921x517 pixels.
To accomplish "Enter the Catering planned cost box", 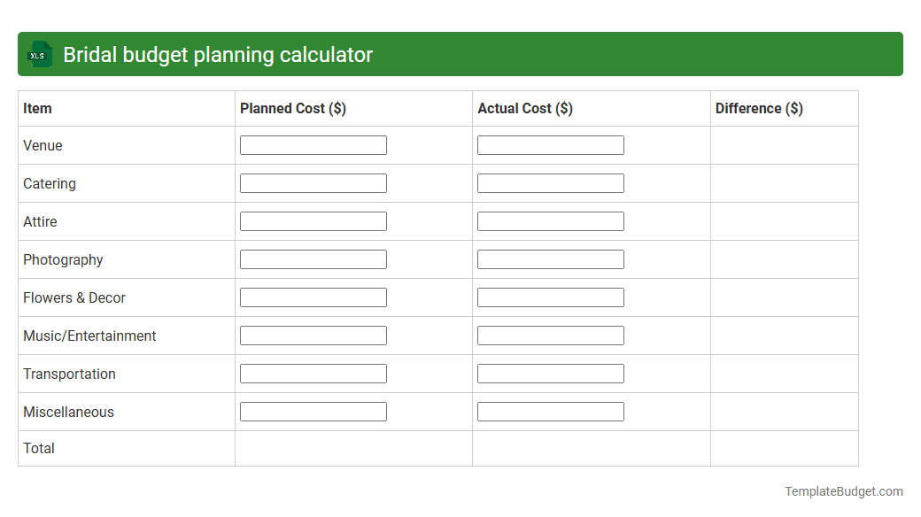I will 313,182.
